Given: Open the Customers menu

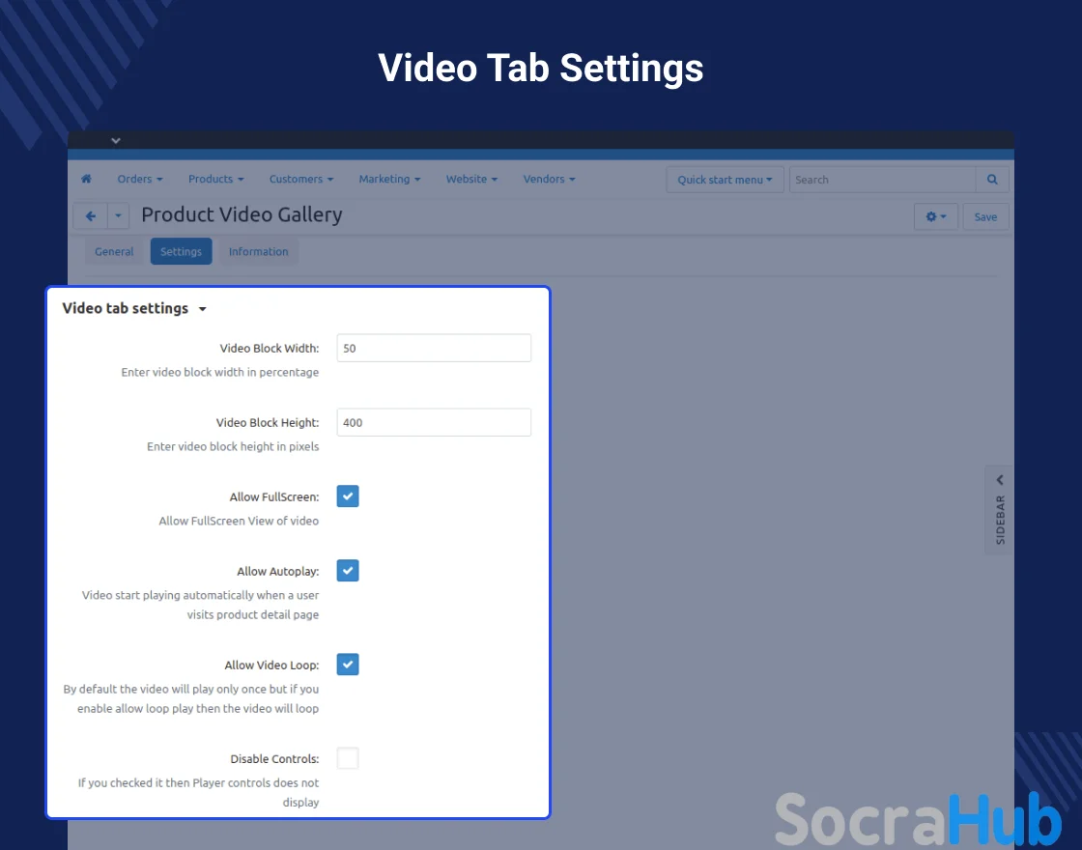Looking at the screenshot, I should (x=300, y=179).
